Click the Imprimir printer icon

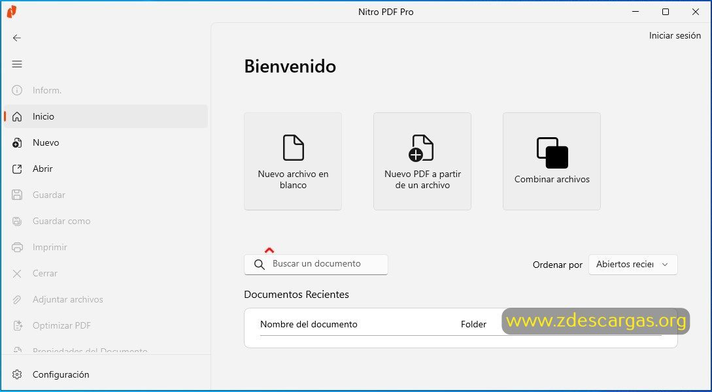[17, 248]
